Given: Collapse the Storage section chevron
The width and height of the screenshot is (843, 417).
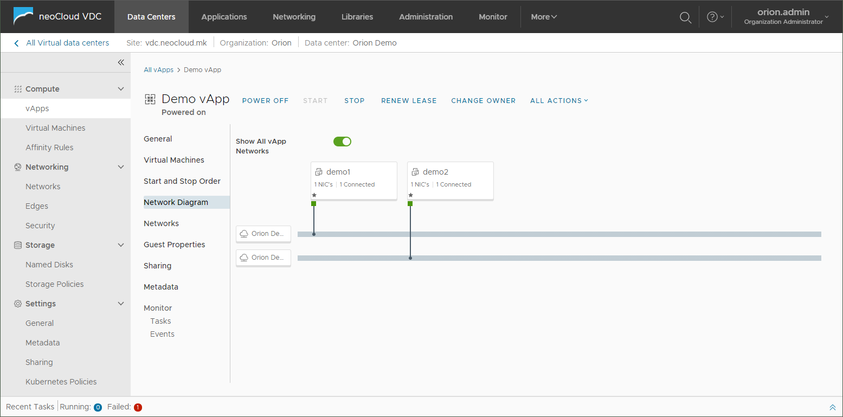Looking at the screenshot, I should [121, 245].
